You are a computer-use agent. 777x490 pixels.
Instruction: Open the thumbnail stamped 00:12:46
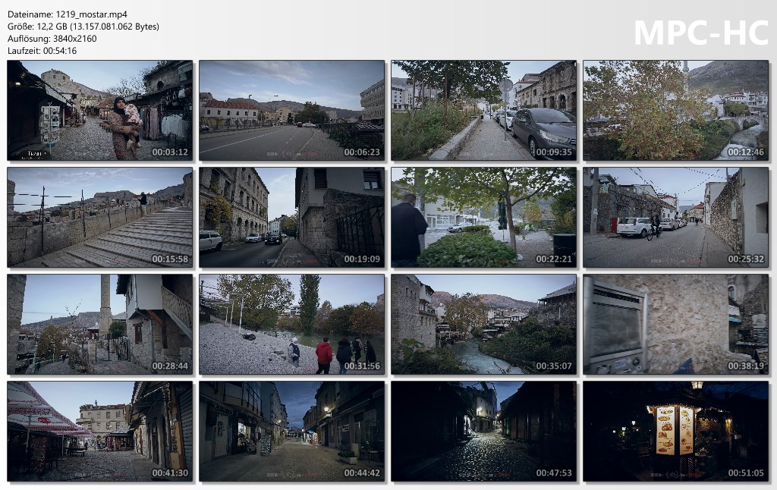[676, 111]
